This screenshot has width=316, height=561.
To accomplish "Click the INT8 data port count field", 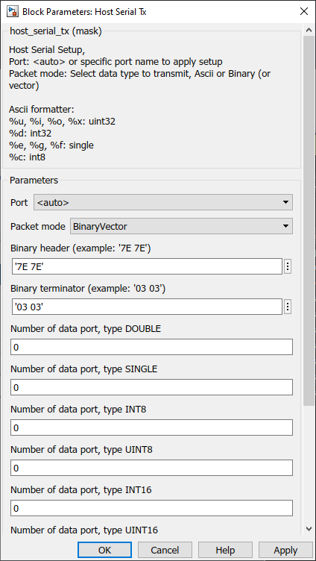I will click(x=151, y=427).
